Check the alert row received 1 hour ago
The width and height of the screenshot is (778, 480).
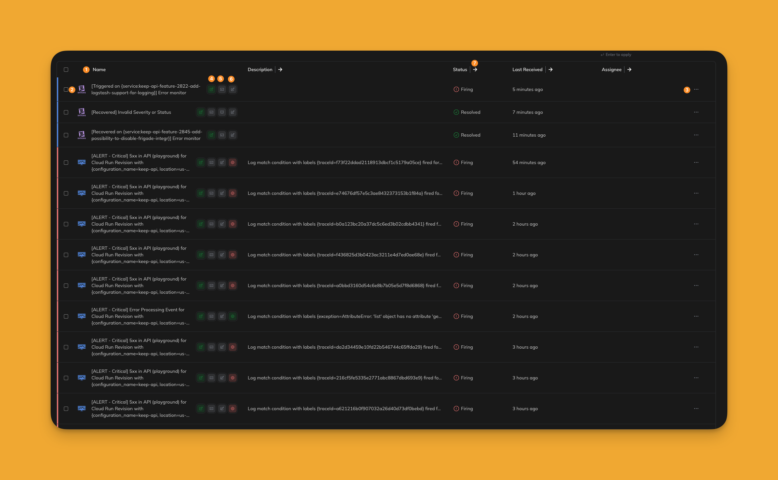click(x=66, y=193)
